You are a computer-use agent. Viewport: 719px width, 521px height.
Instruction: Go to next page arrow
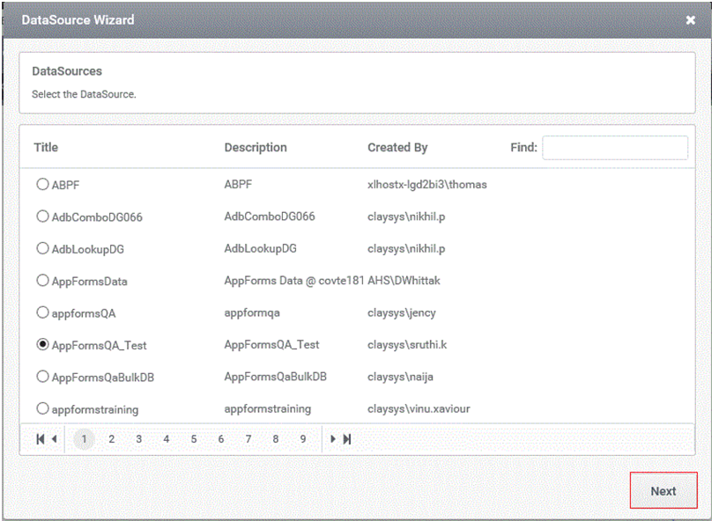(333, 439)
